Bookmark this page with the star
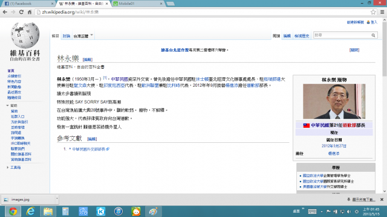Screen dimensions: 387x217 (x=373, y=12)
